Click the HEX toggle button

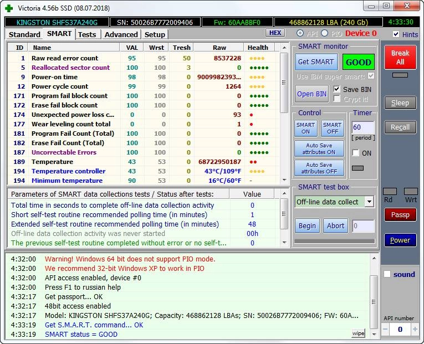tap(275, 33)
